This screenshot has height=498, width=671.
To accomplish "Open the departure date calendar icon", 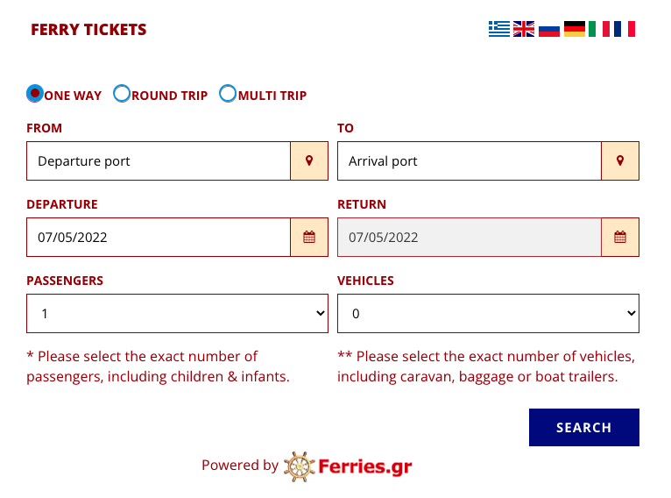I will 309,238.
